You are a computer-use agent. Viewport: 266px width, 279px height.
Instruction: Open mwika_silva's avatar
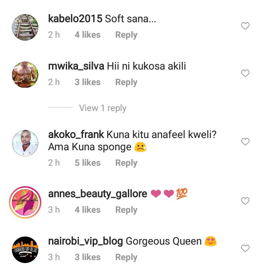point(25,74)
